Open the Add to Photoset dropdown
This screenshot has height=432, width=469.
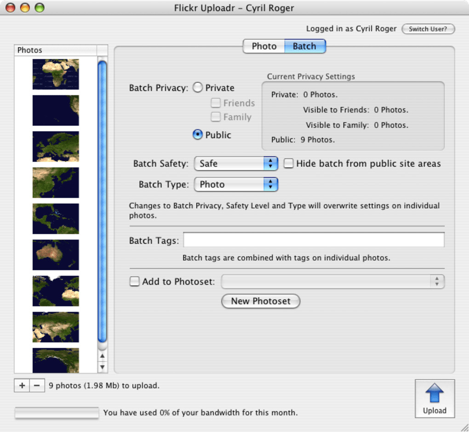332,282
